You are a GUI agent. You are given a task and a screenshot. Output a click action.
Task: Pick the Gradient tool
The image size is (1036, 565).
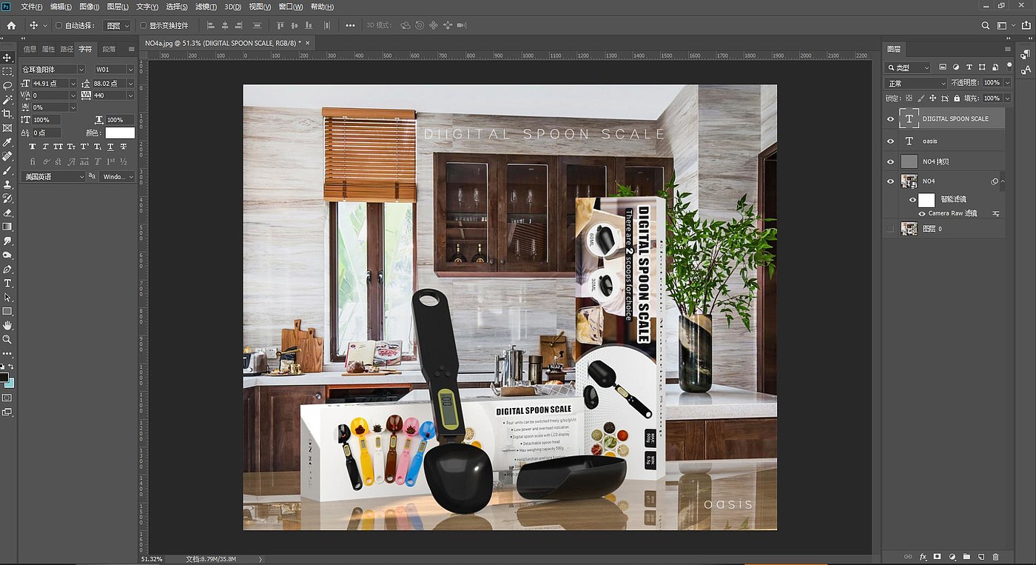tap(7, 227)
